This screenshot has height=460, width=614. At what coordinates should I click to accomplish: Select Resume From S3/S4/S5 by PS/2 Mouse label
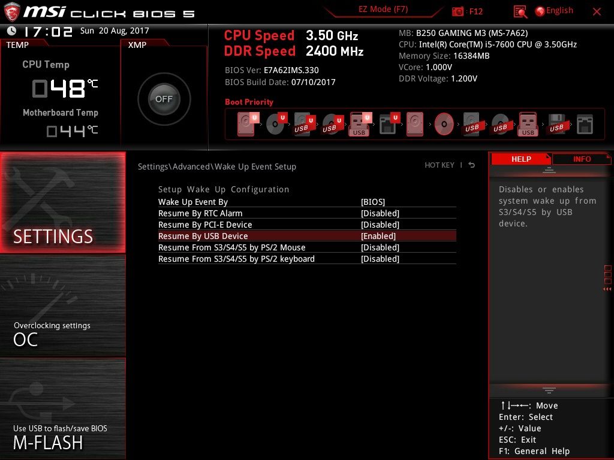231,247
